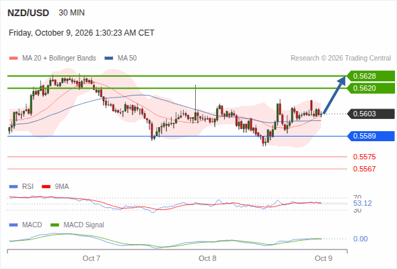This screenshot has width=397, height=269.
Task: Click the RSI legend color swatch
Action: (x=13, y=187)
